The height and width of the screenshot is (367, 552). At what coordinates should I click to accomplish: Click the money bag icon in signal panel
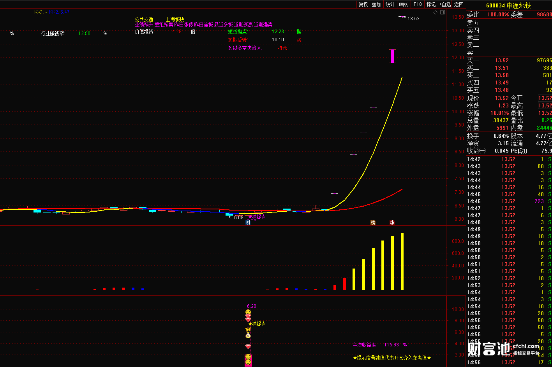[248, 335]
